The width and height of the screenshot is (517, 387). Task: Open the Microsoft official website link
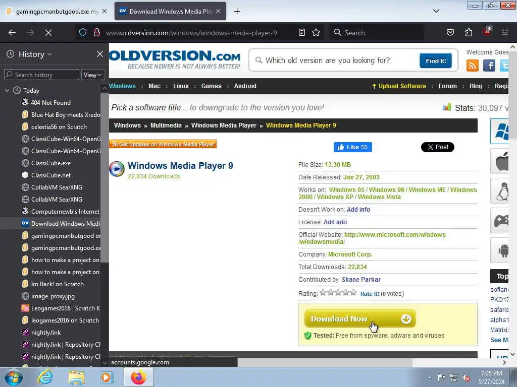point(372,238)
